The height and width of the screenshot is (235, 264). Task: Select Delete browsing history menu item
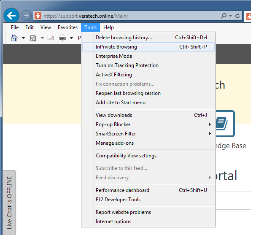pos(148,38)
